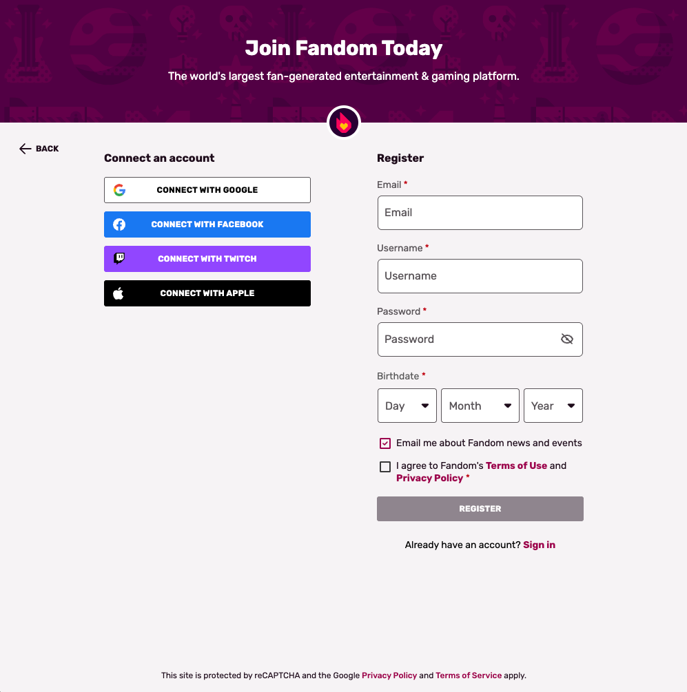Click the Apple logo icon
The width and height of the screenshot is (687, 692).
click(119, 293)
